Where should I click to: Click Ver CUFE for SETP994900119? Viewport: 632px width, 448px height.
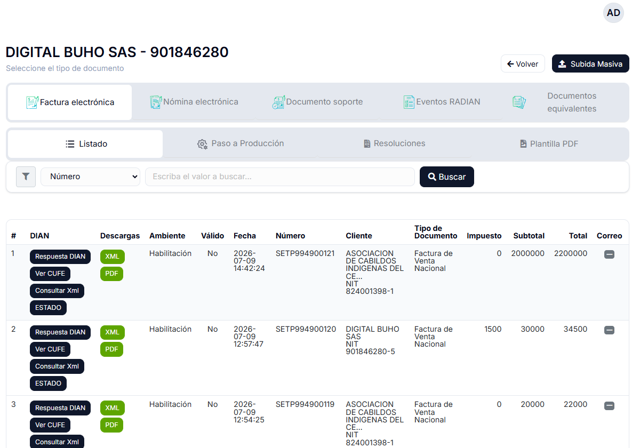tap(50, 425)
